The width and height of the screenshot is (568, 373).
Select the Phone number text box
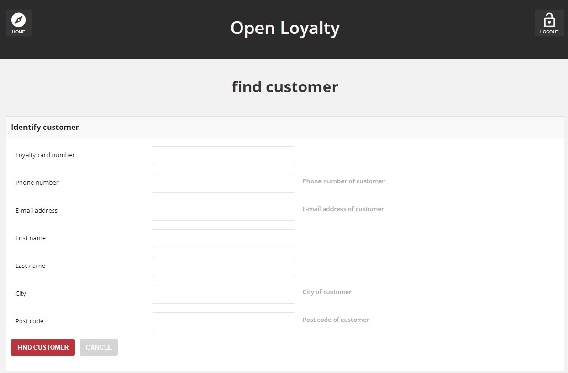pyautogui.click(x=223, y=183)
